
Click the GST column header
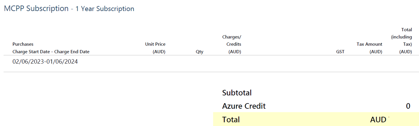[340, 52]
